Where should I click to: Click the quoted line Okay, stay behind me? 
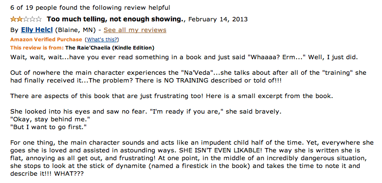[51, 119]
